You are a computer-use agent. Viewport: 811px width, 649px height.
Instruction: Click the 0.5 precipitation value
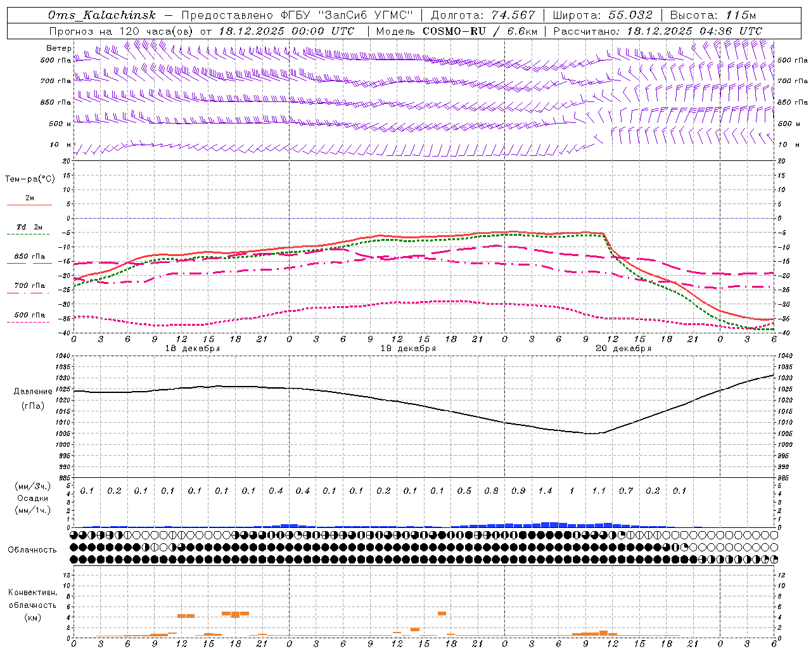click(464, 491)
